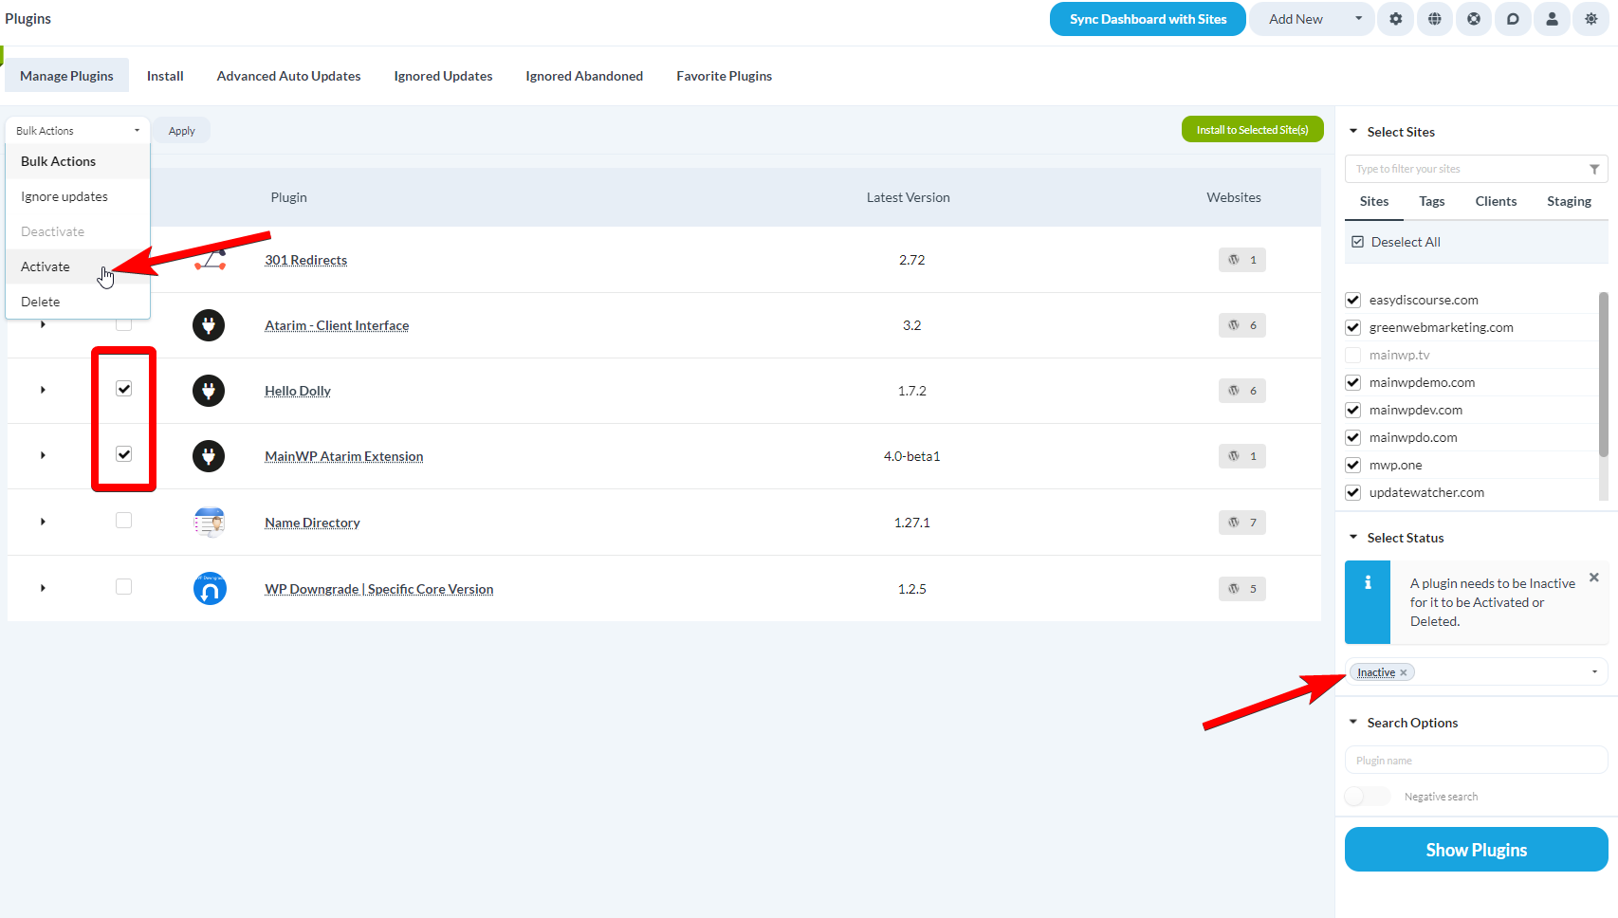Viewport: 1618px width, 918px height.
Task: Click the Show Plugins button
Action: point(1475,849)
